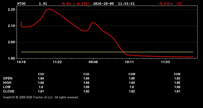Screen dimensions: 203x108
Task: Click EOD close value 1.92
Action: coord(86,91)
